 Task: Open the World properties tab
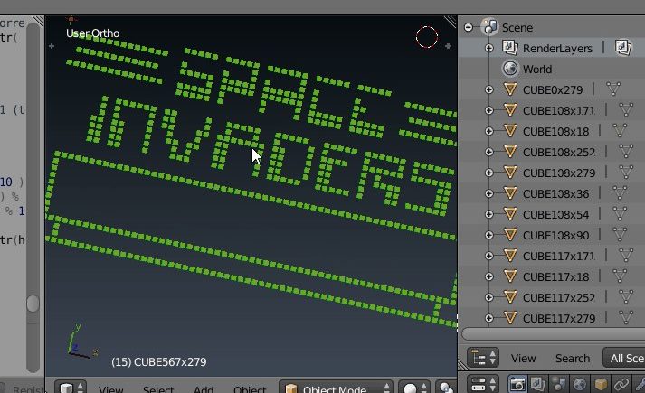click(x=580, y=384)
